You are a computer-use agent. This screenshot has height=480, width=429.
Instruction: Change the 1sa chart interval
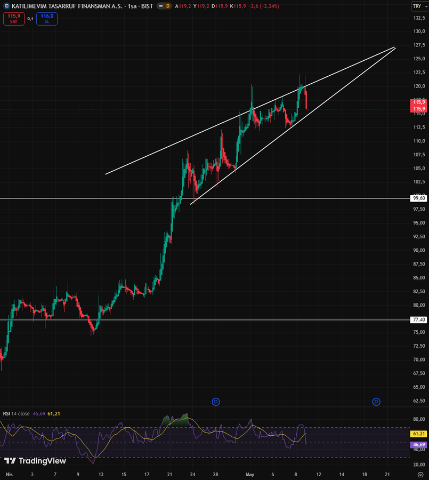tap(132, 6)
